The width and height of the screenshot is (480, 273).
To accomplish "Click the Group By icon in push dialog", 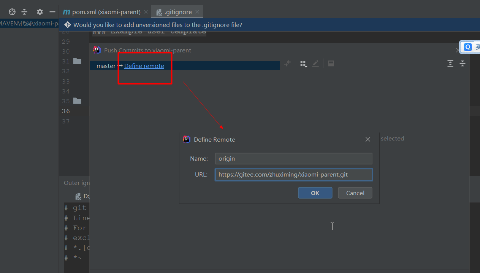I will pos(303,64).
